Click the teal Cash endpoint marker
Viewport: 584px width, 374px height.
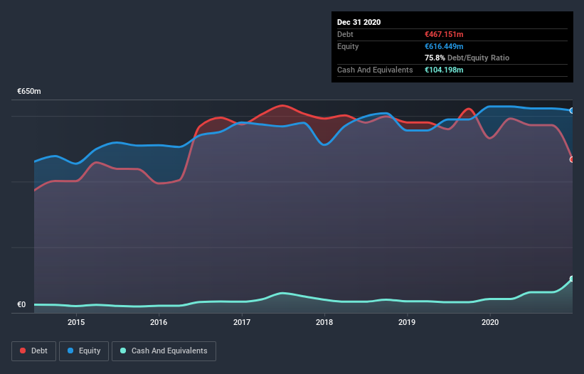[572, 279]
